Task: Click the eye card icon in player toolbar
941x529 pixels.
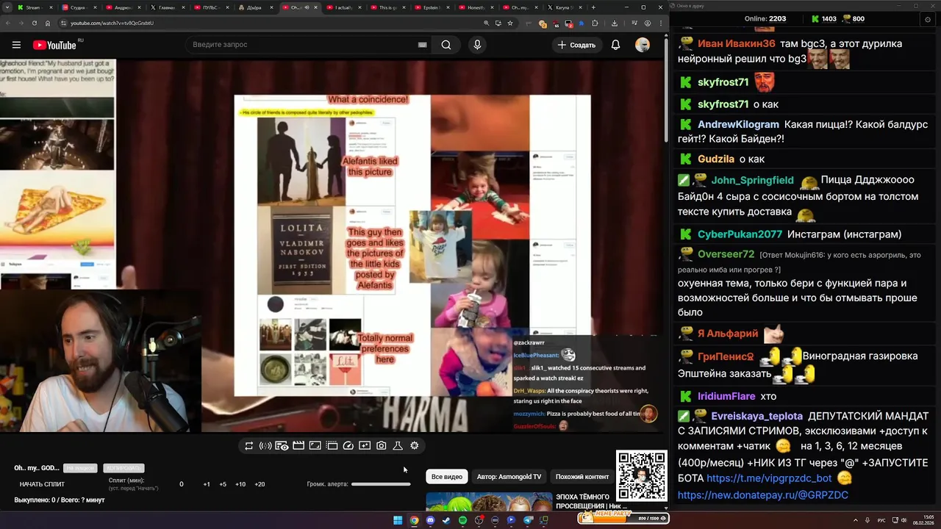Action: coord(282,446)
